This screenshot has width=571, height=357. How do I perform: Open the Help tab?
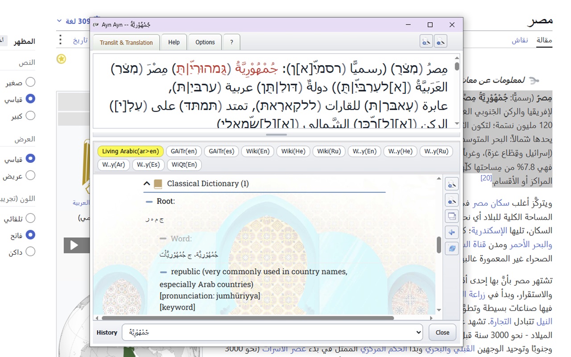point(174,42)
